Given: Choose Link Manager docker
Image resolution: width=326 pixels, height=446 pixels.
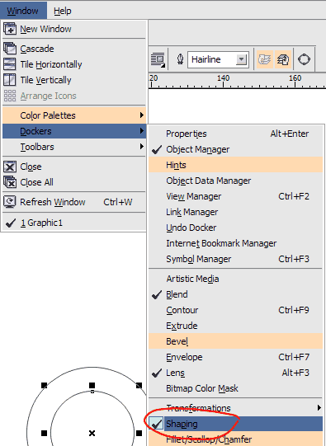Looking at the screenshot, I should click(x=235, y=212).
